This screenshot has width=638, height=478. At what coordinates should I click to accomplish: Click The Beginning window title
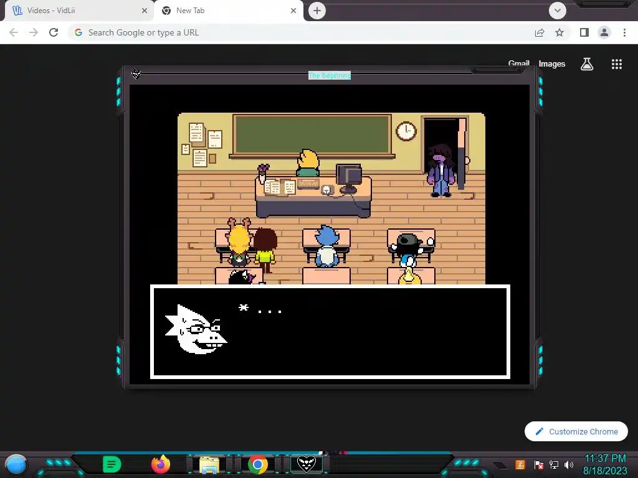click(329, 75)
